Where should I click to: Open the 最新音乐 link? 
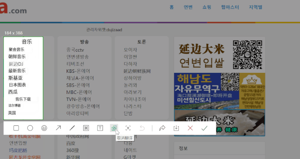(17, 71)
